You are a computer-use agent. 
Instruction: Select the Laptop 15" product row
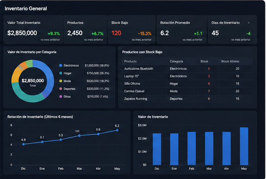[187, 76]
